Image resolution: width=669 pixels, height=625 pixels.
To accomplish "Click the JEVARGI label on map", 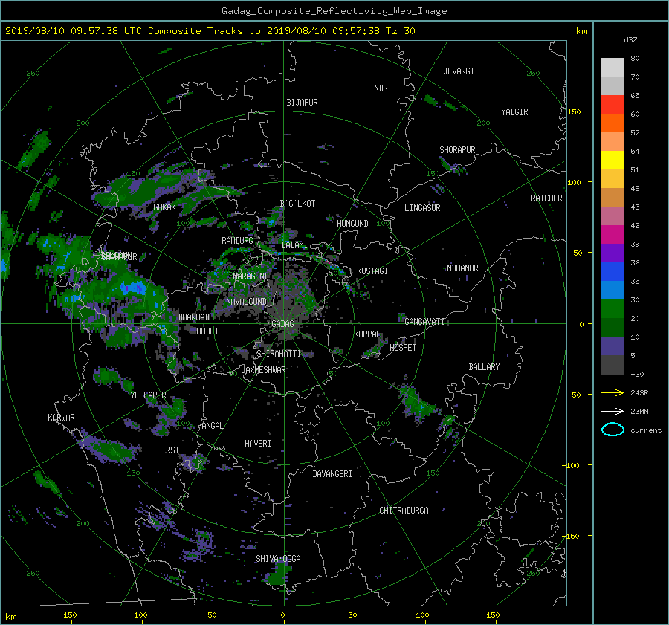I will 459,71.
